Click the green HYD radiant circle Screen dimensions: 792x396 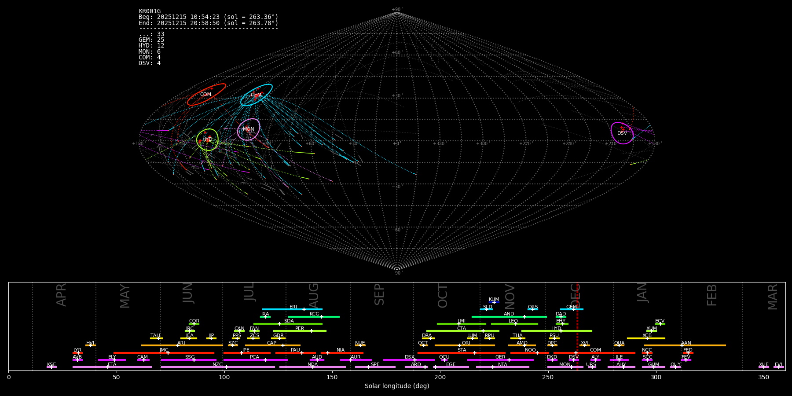207,139
